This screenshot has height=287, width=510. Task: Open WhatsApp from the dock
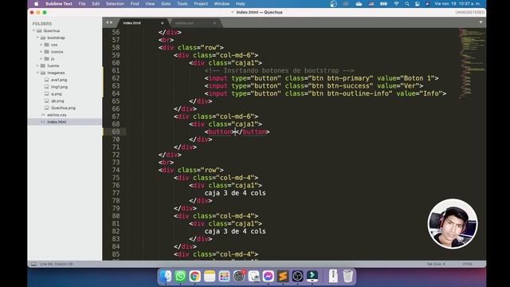(x=180, y=277)
